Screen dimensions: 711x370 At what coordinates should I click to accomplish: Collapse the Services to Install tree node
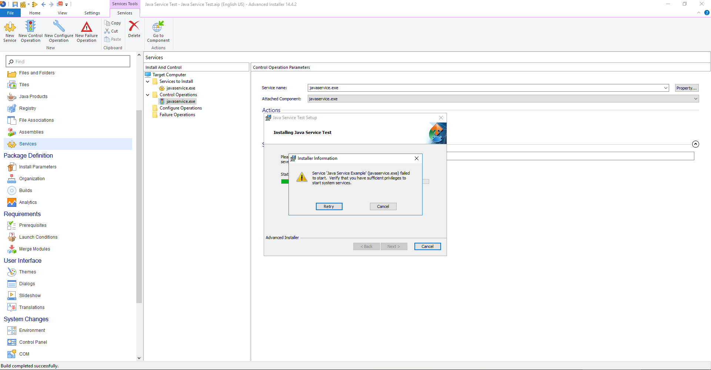pyautogui.click(x=147, y=81)
